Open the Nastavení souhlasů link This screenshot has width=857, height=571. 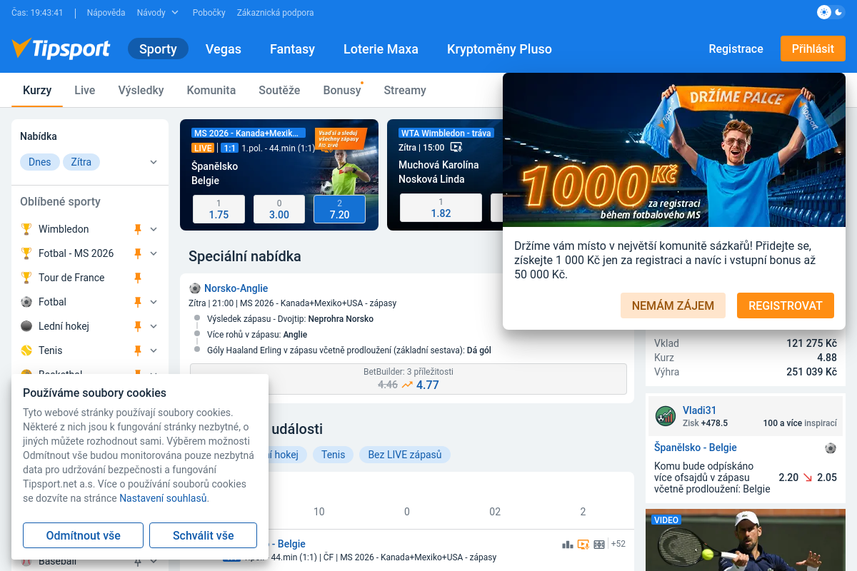(164, 498)
